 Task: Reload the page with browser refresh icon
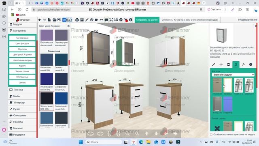pyautogui.click(x=27, y=10)
